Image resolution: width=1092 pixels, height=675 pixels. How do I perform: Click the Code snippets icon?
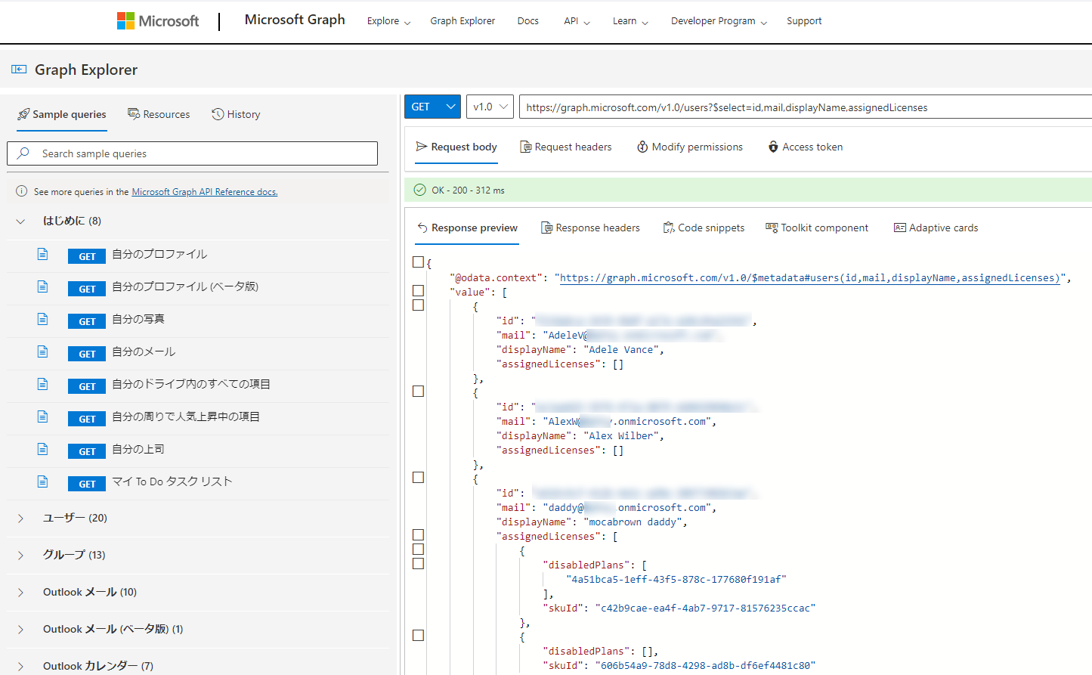[669, 228]
